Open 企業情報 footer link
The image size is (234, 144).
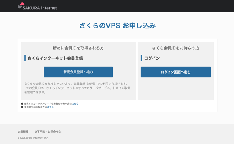coord(23,132)
